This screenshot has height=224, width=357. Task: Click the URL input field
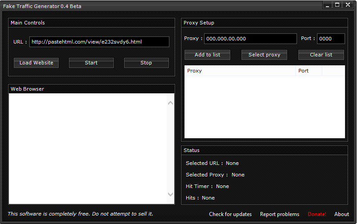coord(99,42)
